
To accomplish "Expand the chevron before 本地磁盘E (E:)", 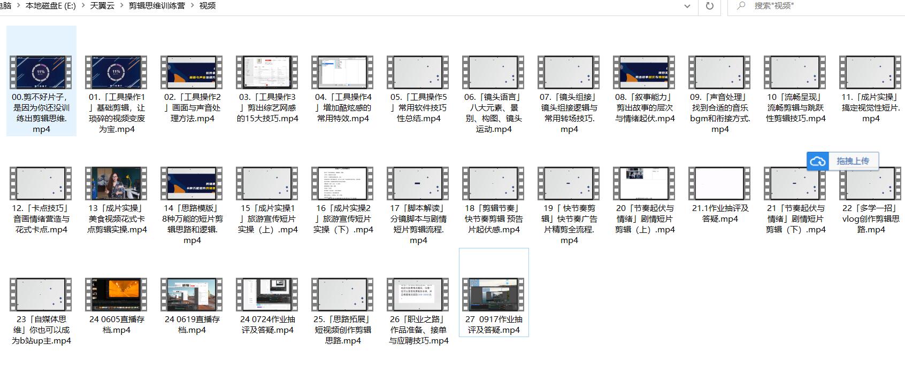I will [19, 6].
